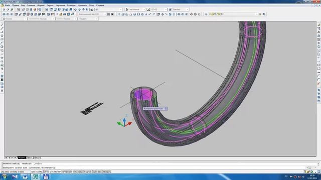Toggle СЕТКА grid display in status bar
Viewport: 321px width, 180px height.
[39, 172]
